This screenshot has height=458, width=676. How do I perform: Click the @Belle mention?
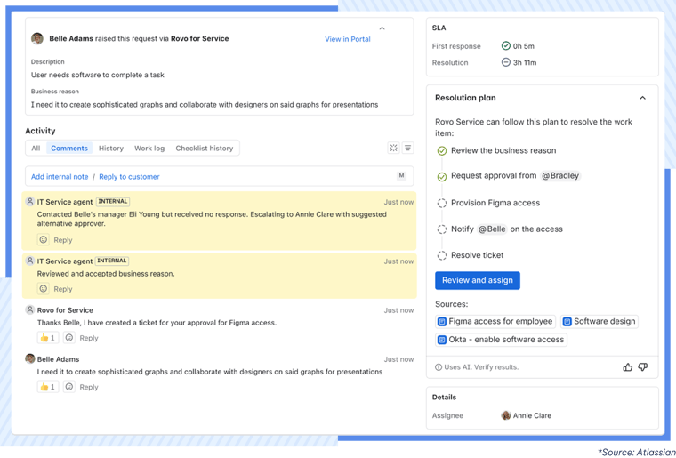coord(492,229)
